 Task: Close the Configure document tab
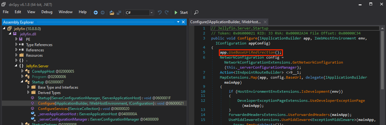pos(265,22)
